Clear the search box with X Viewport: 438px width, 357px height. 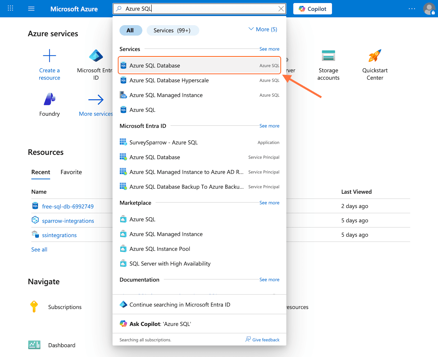click(281, 9)
